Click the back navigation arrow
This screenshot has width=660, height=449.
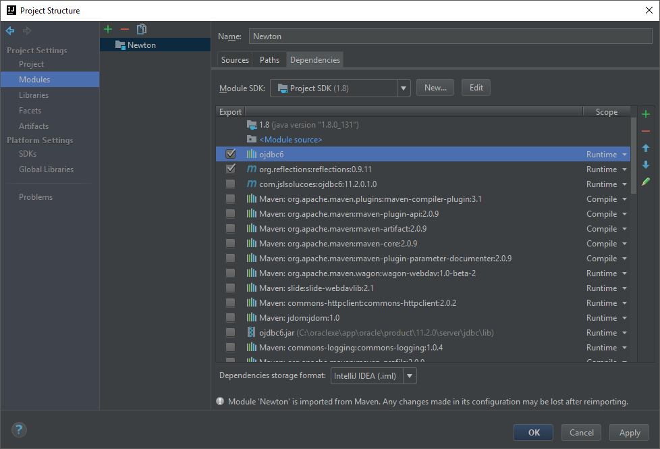tap(10, 30)
